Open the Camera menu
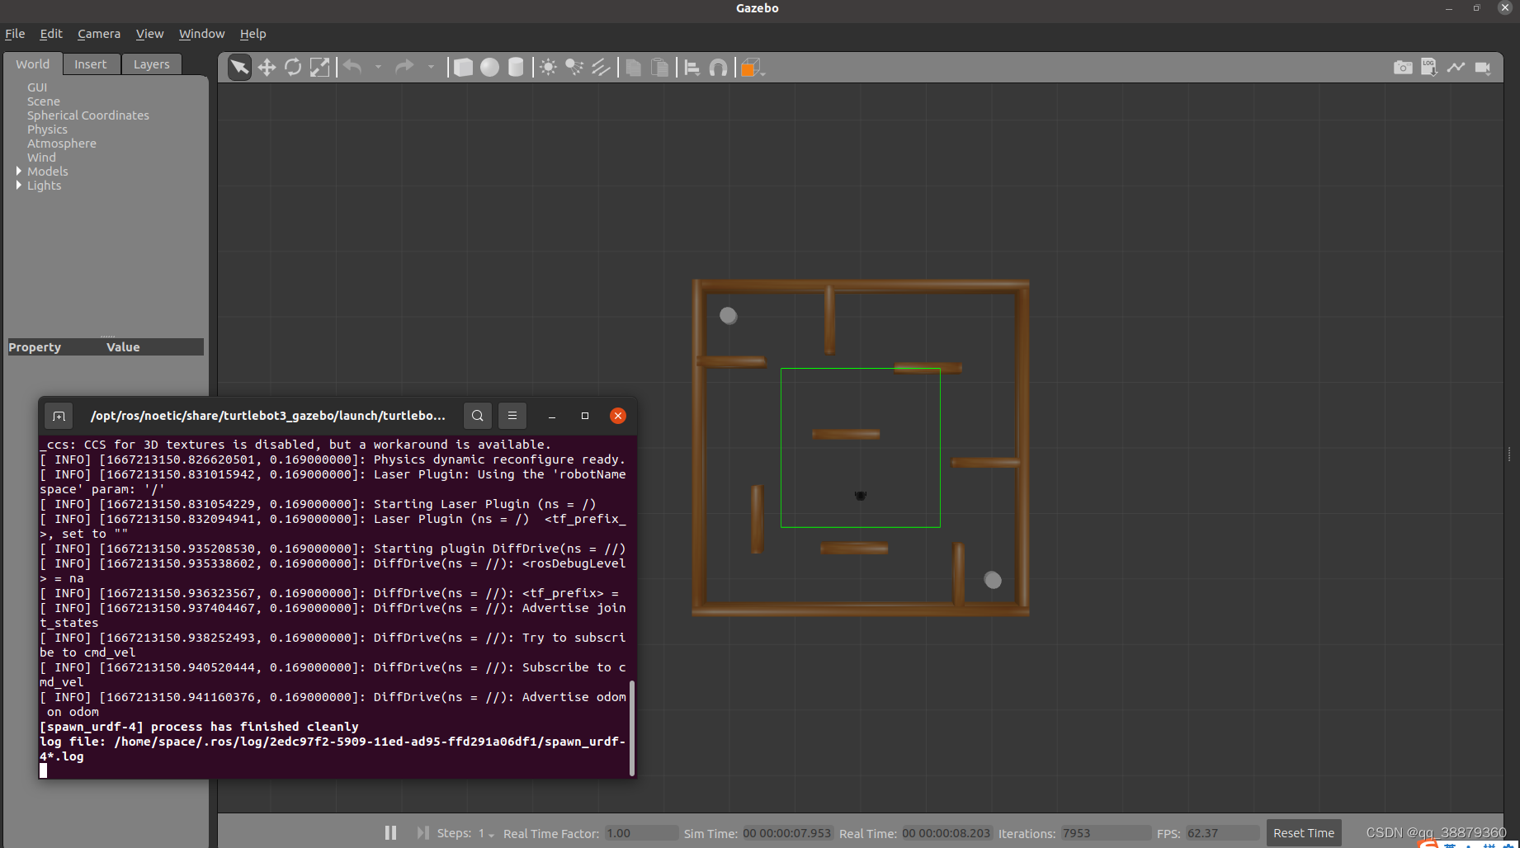 [99, 34]
